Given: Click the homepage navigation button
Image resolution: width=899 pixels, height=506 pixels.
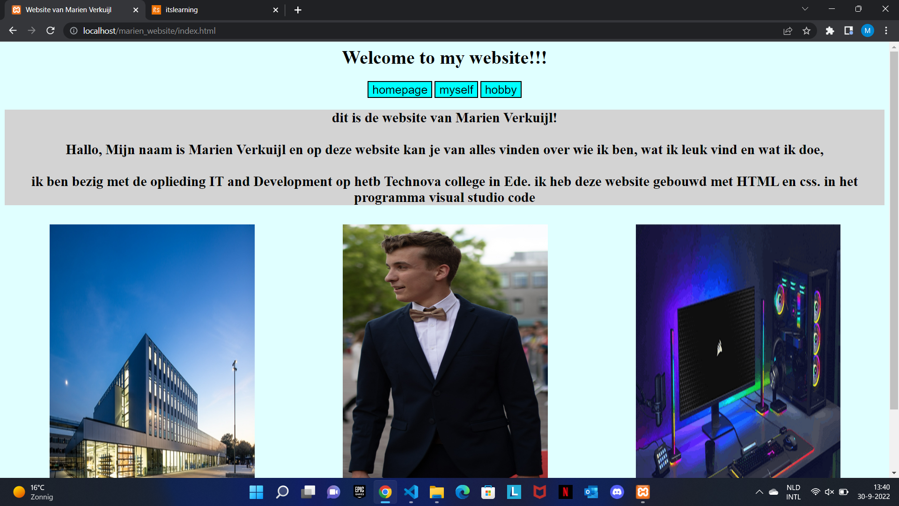Looking at the screenshot, I should click(x=400, y=89).
